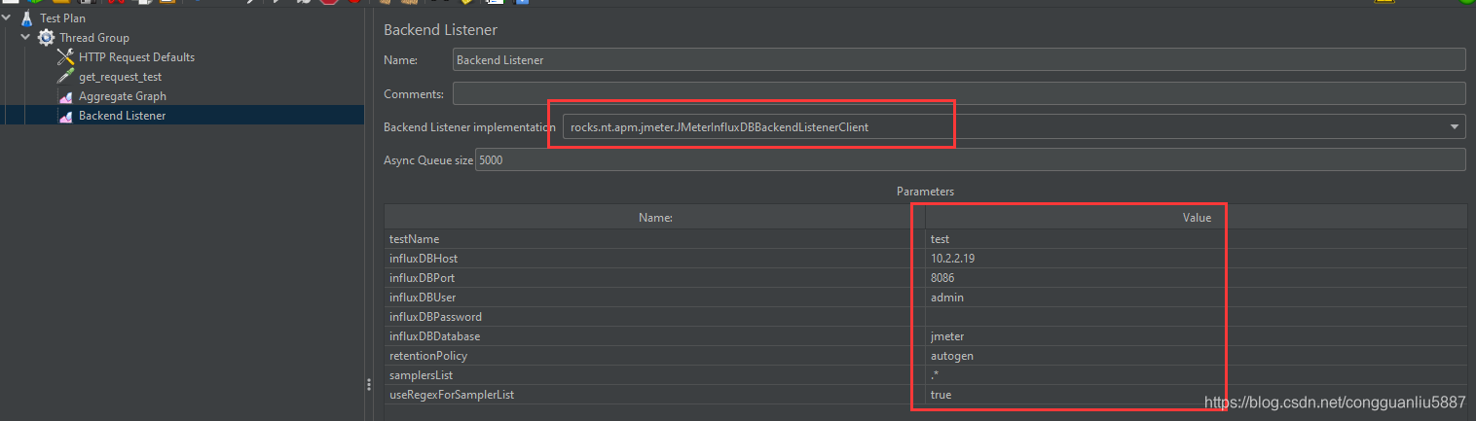Click the Name: column header
The width and height of the screenshot is (1476, 421).
[654, 218]
